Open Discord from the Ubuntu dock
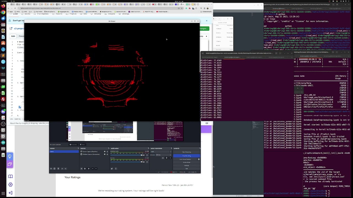The image size is (353, 198). (x=3, y=112)
